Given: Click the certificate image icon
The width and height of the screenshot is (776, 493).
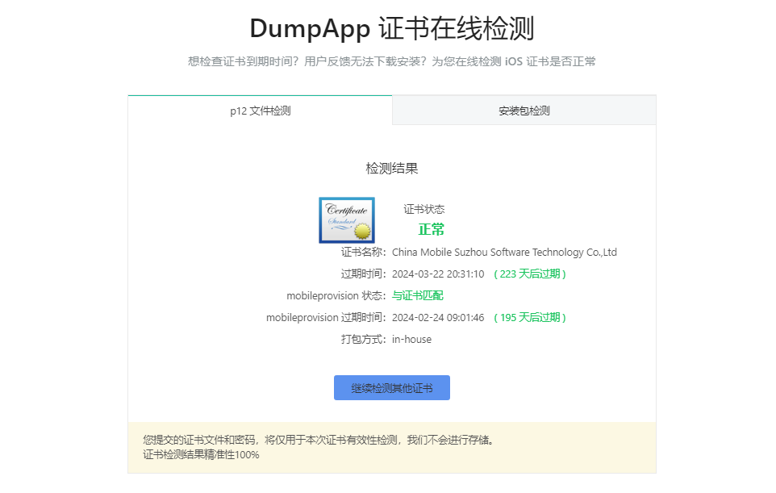Looking at the screenshot, I should [346, 219].
